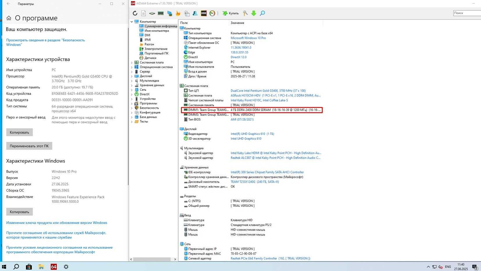Image resolution: width=481 pixels, height=271 pixels.
Task: Click the tree panel horizontal scrollbar right arrow
Action: [175, 259]
